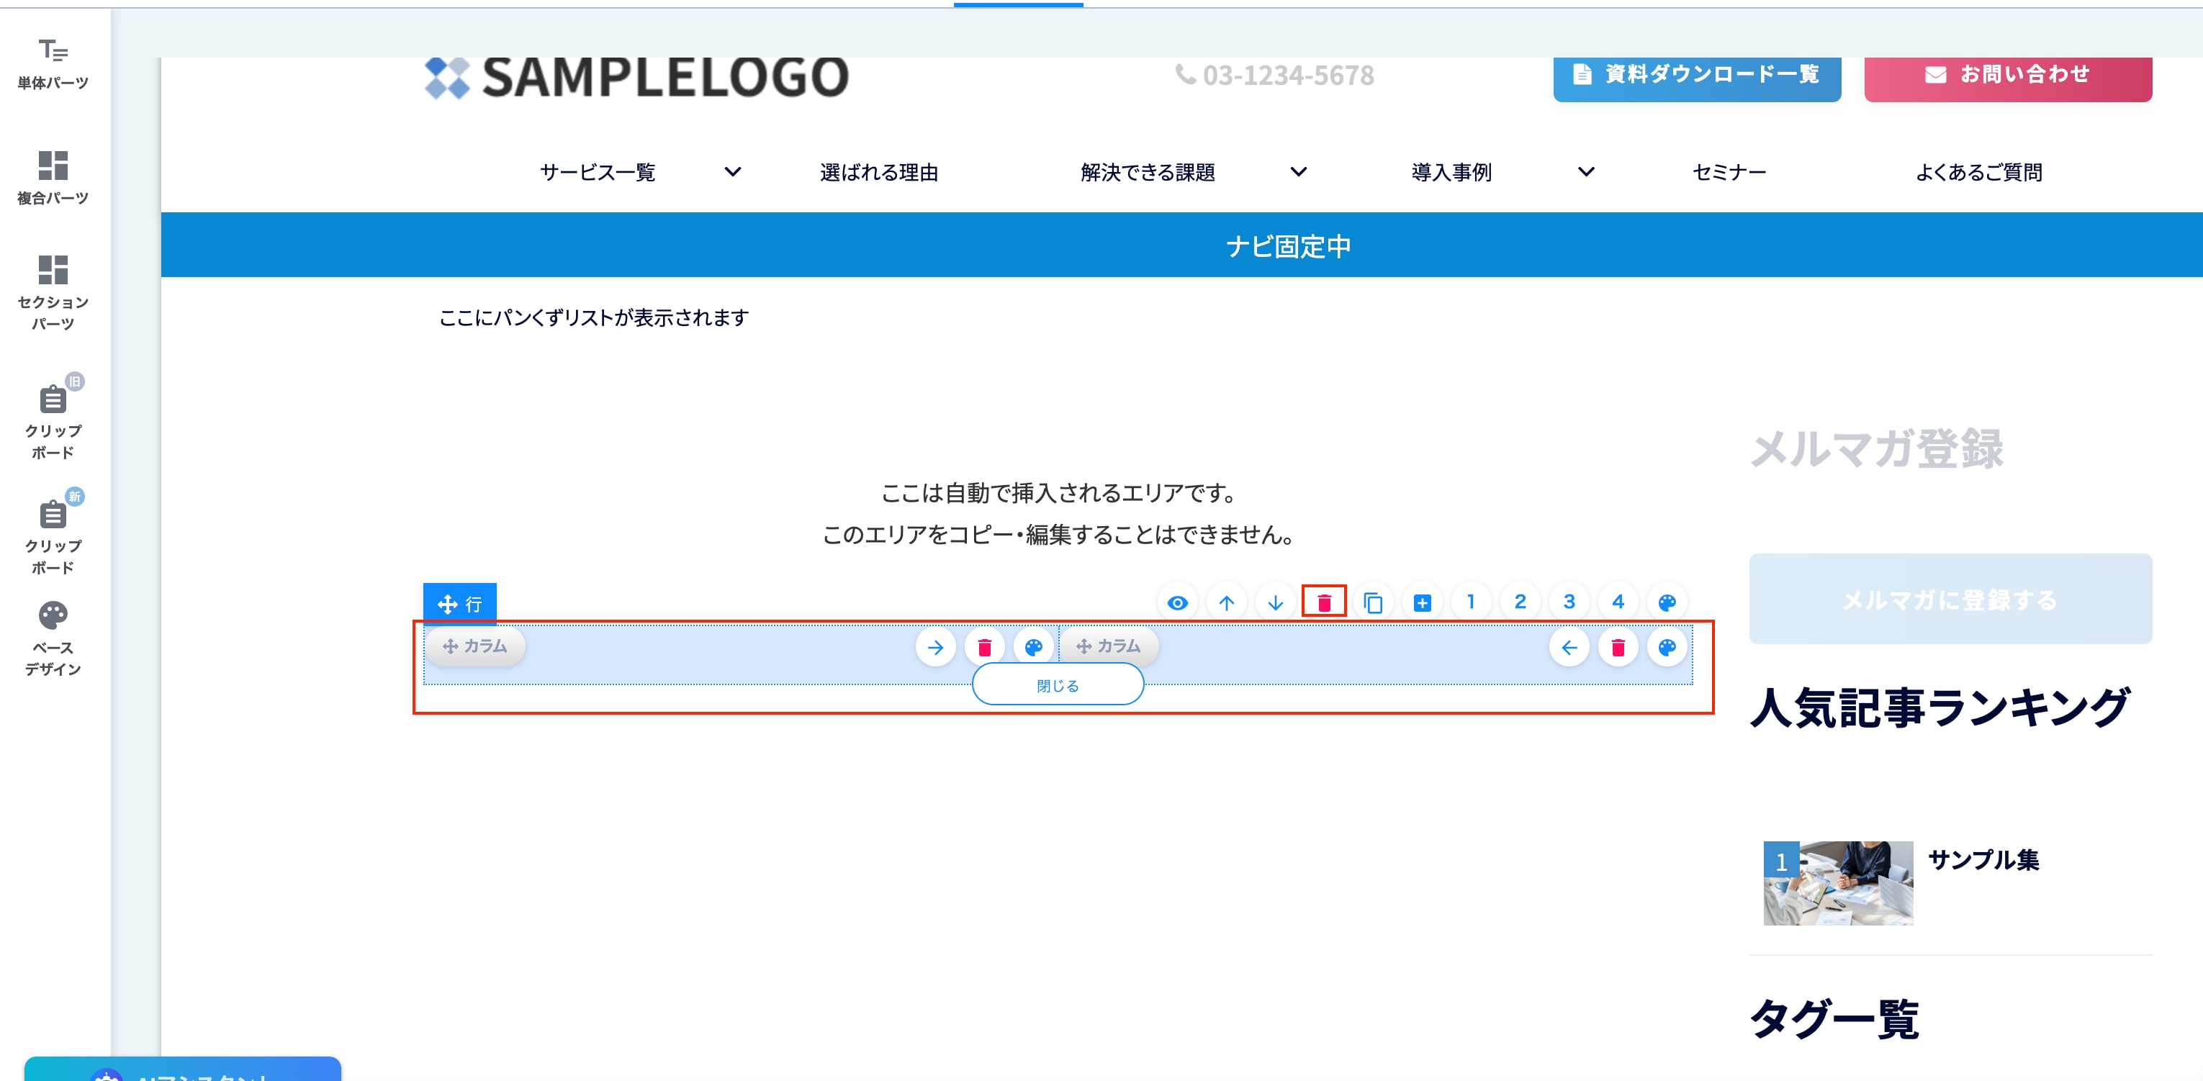Move the row down with the down arrow
Viewport: 2203px width, 1081px height.
1275,603
